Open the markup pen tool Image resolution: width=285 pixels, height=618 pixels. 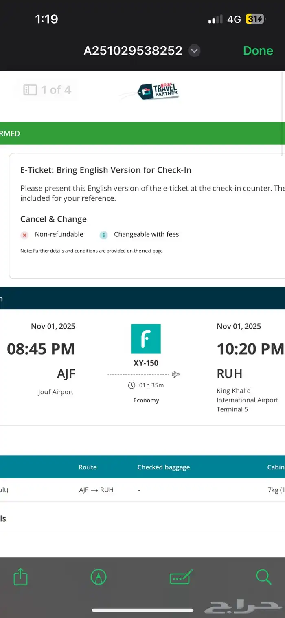(99, 577)
